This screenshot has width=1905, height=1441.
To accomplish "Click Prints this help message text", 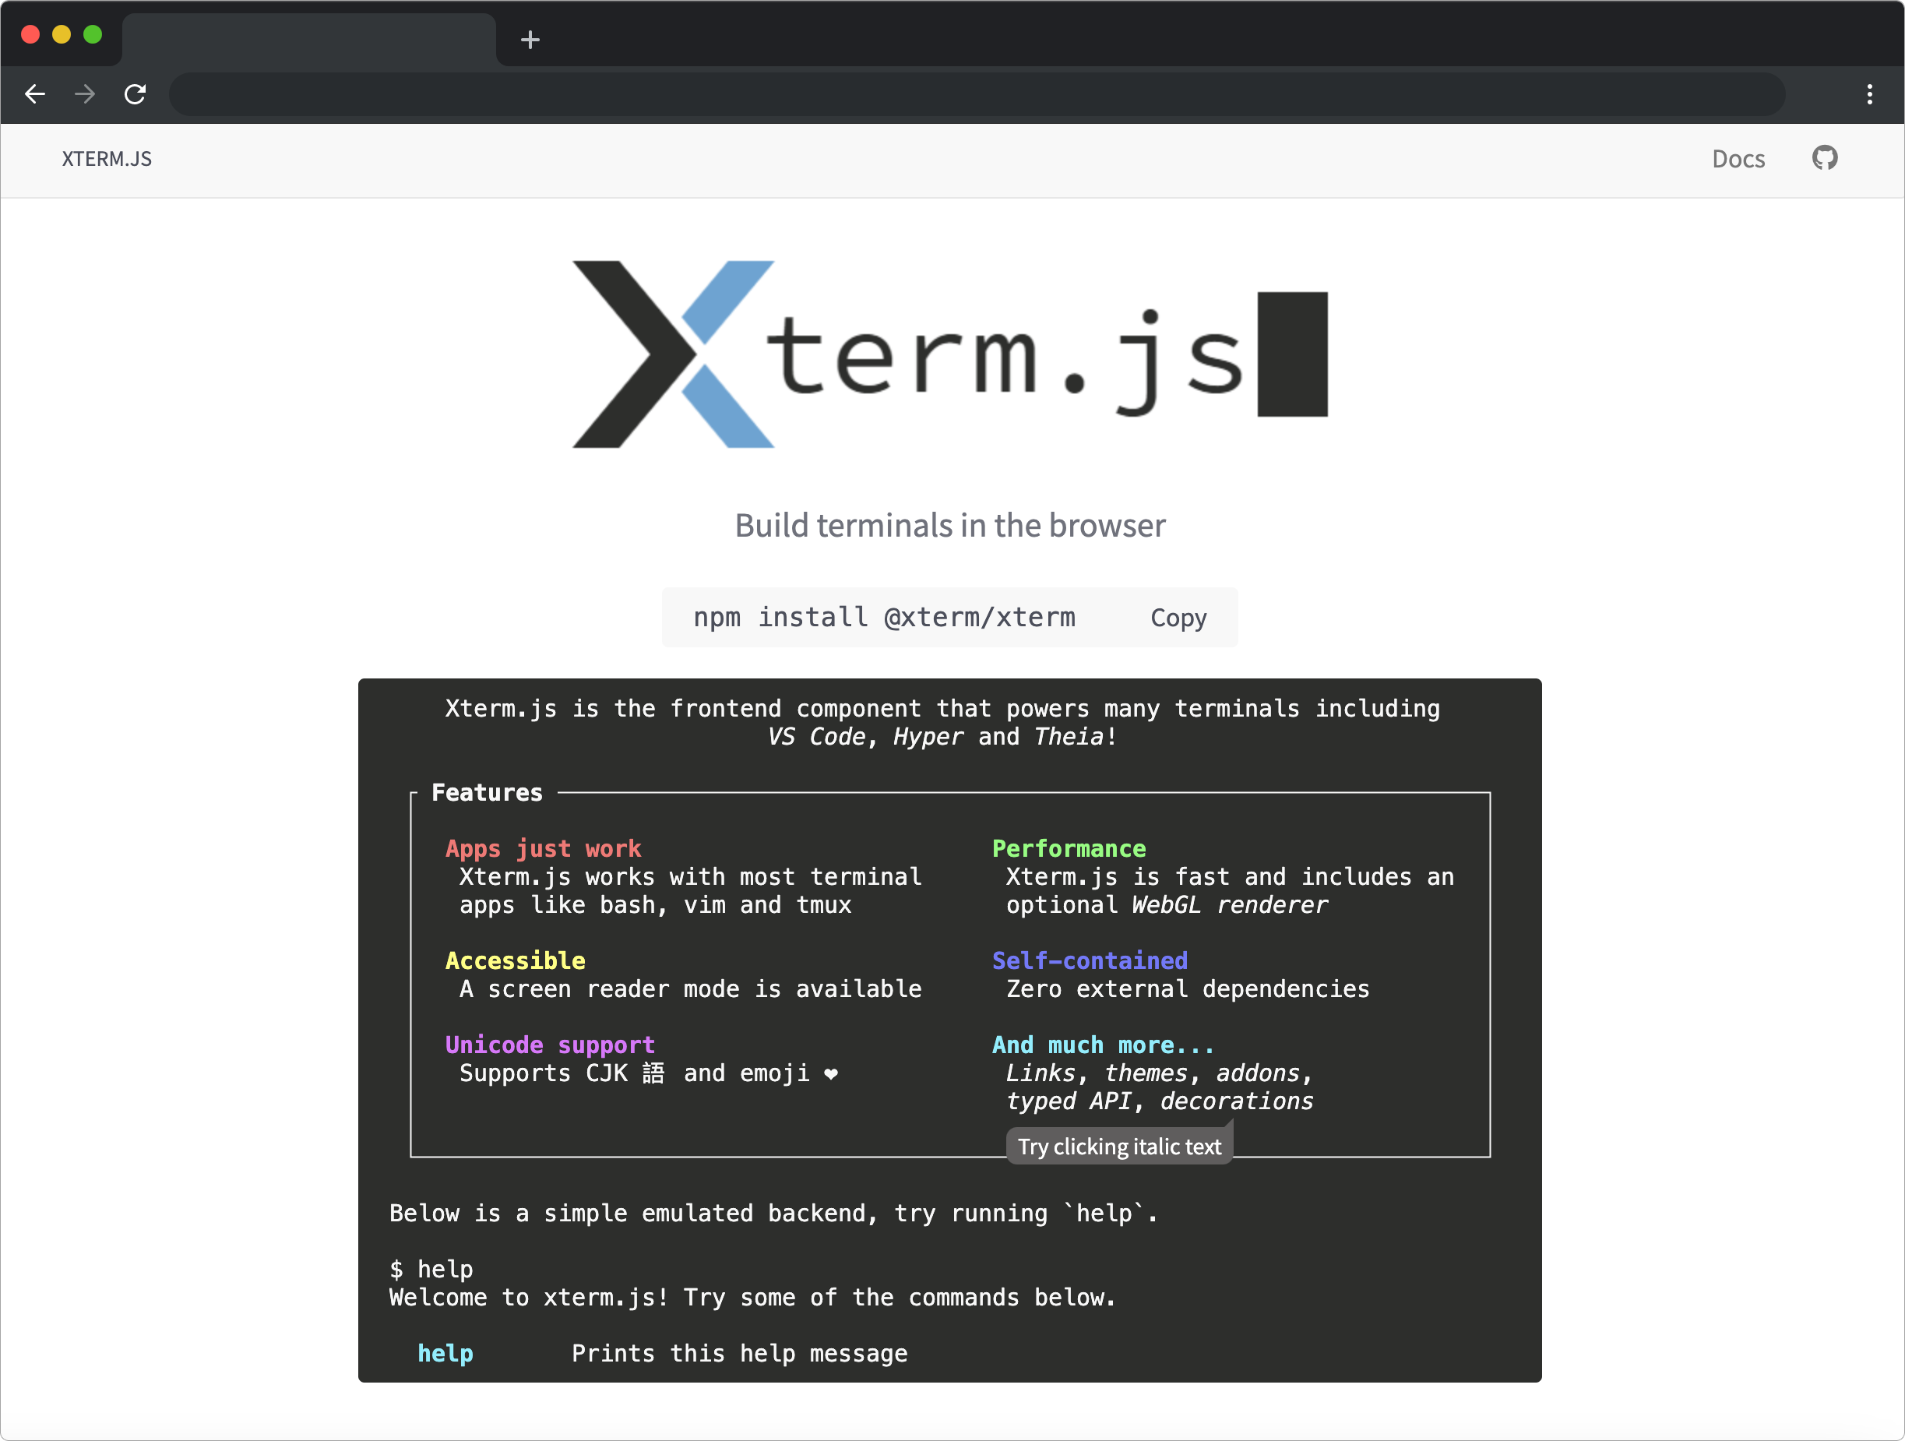I will 739,1354.
